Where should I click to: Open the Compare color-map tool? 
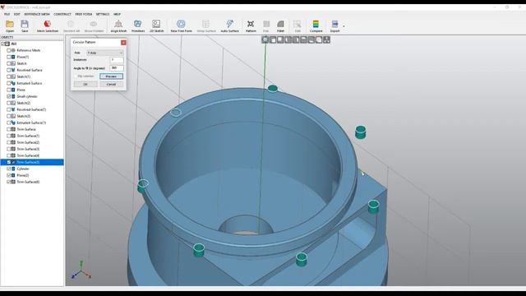pos(316,25)
